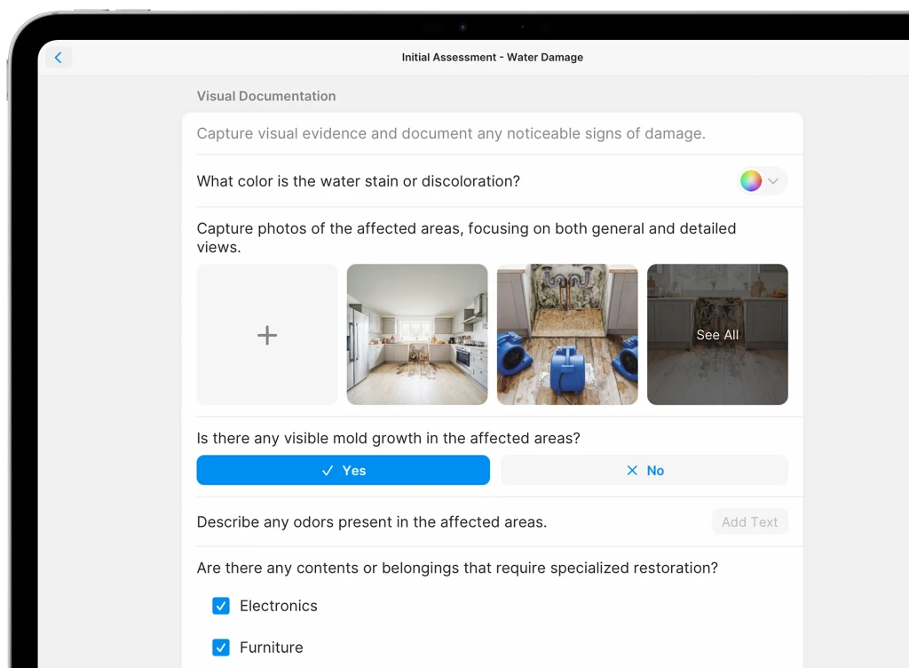Tap Add Text for odors description
Screen dimensions: 909x668
click(x=749, y=522)
